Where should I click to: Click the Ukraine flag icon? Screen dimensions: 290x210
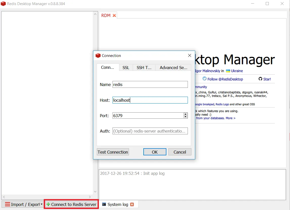coord(228,71)
